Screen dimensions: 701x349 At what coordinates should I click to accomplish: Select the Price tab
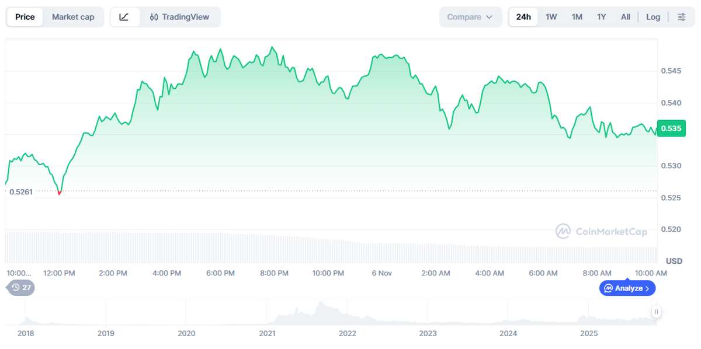pyautogui.click(x=25, y=17)
